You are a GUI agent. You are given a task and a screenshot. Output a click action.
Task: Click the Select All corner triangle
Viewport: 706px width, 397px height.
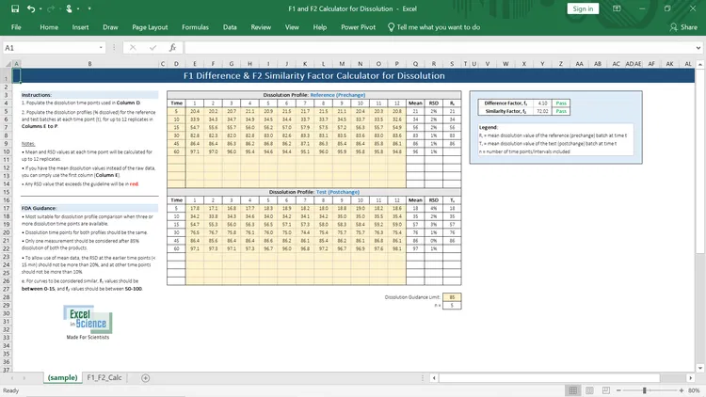tap(8, 64)
